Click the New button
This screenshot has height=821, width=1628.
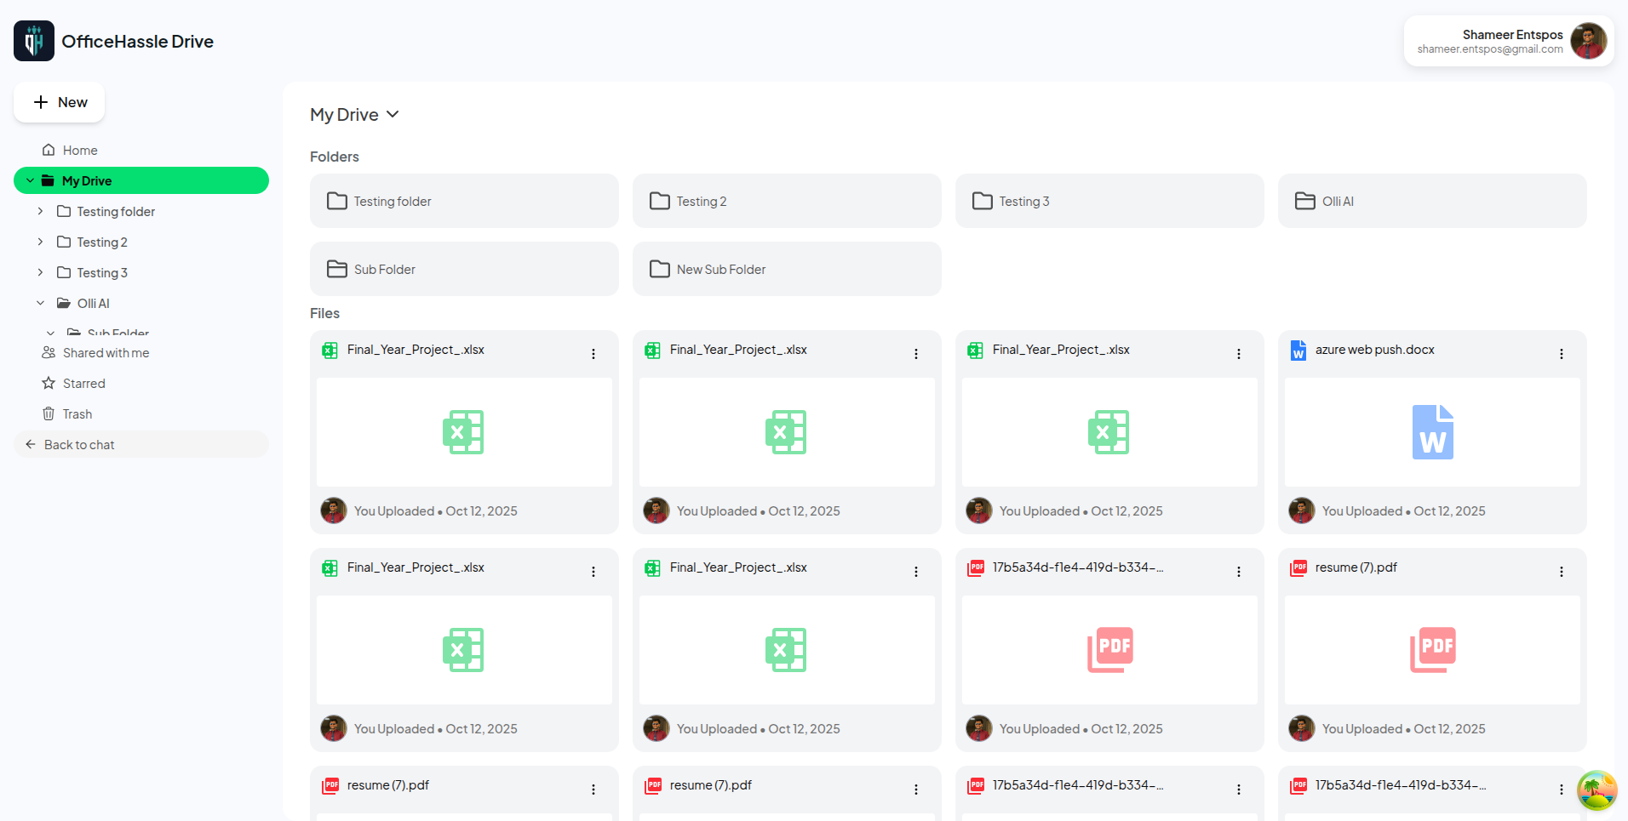click(60, 102)
